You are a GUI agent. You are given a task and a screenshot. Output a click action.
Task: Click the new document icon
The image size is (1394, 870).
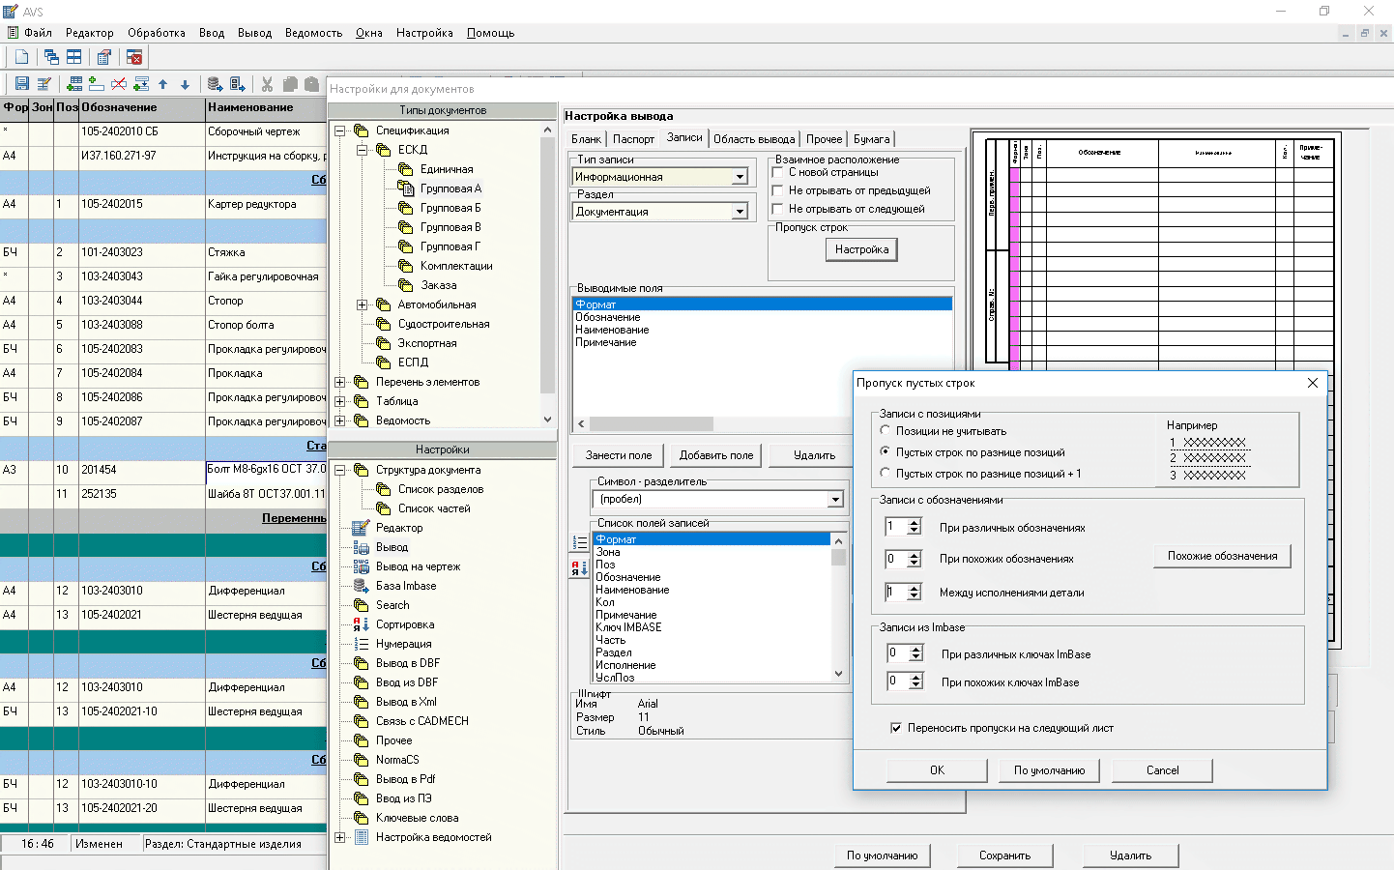(x=21, y=57)
